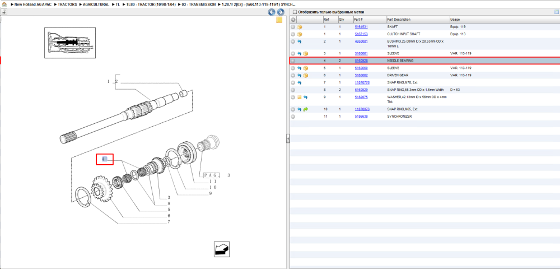Click the 'Equip. 113' usage cell
This screenshot has height=269, width=560.
tap(458, 34)
